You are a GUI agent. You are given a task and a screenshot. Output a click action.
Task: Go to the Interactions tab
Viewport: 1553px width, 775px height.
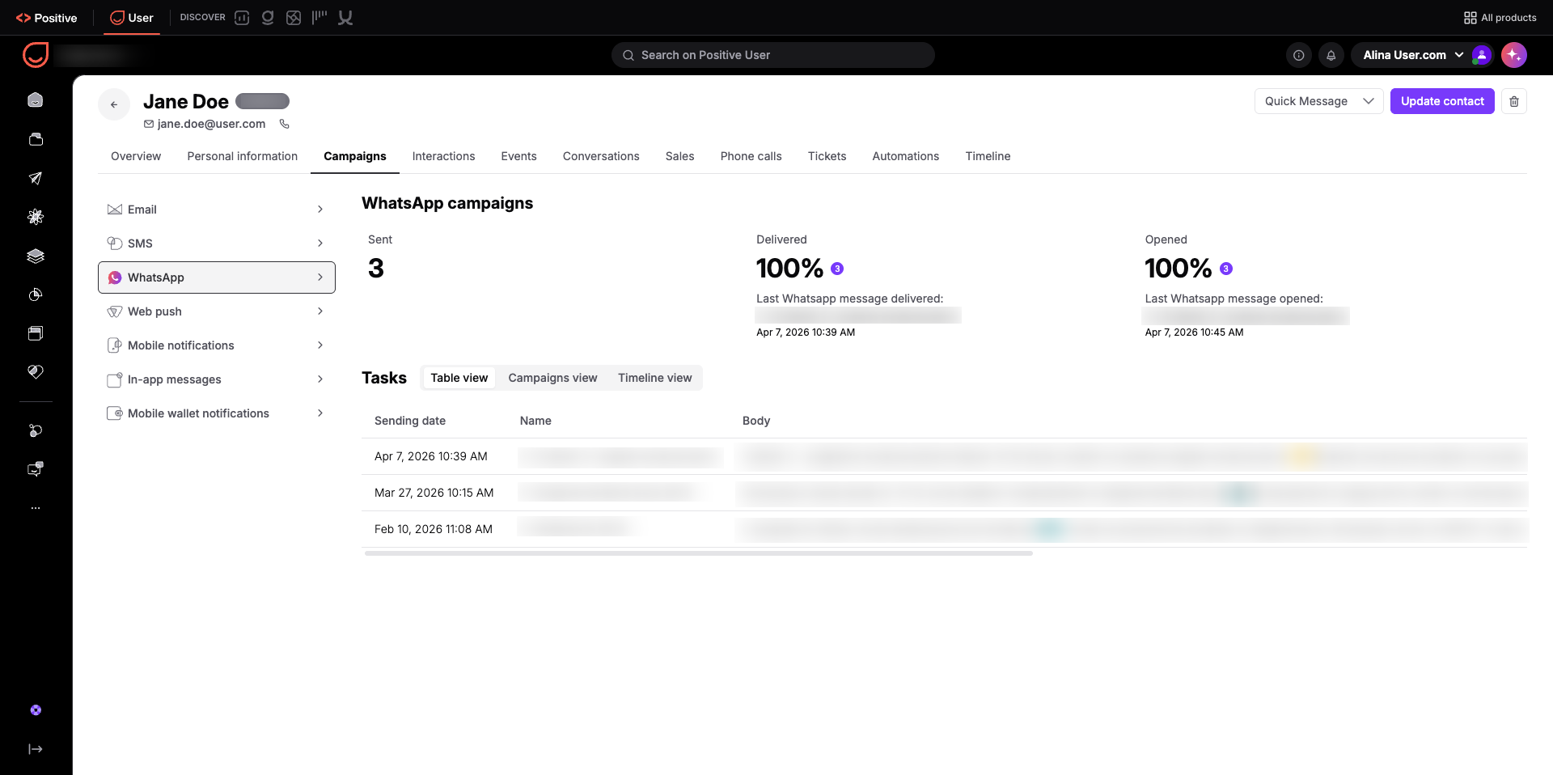[443, 156]
